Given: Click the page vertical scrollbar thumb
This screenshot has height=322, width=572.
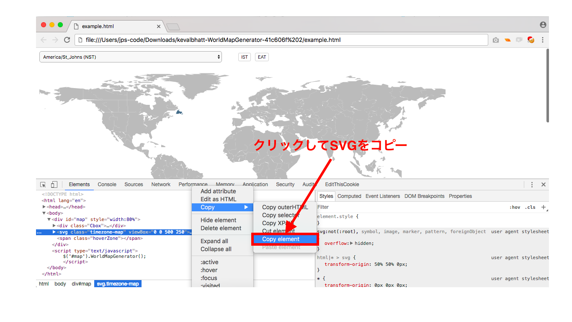Looking at the screenshot, I should pos(547,86).
